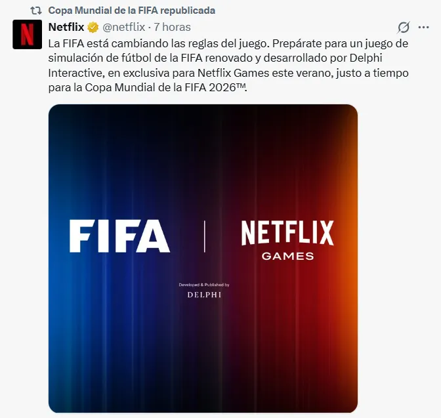The image size is (441, 418).
Task: Click the Grok slashed-circle icon
Action: point(404,28)
